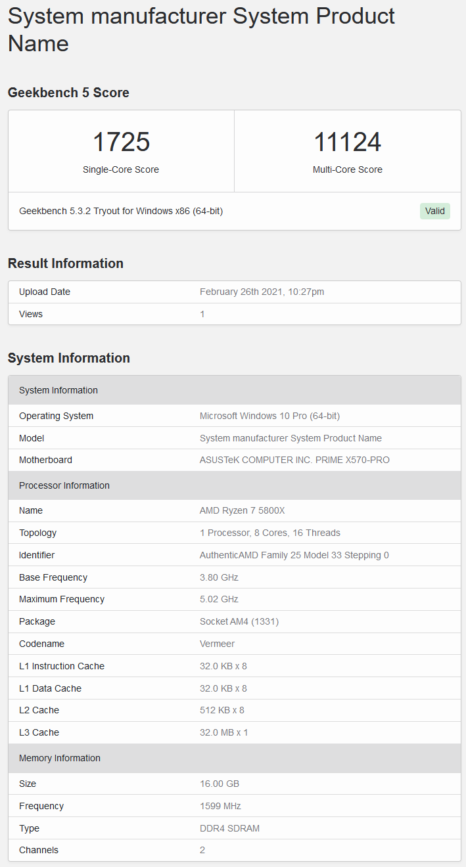Select identifier 'AuthenticAMD Family 25 Model 33 Stepping 0'
Screen dimensions: 466x867
click(294, 555)
